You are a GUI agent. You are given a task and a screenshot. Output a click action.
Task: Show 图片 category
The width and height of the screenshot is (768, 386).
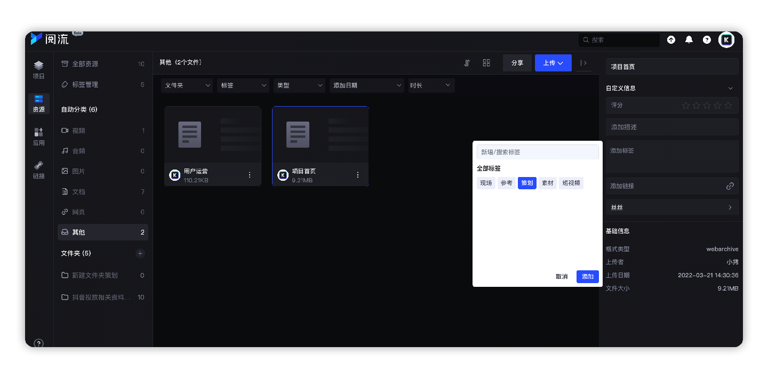103,171
